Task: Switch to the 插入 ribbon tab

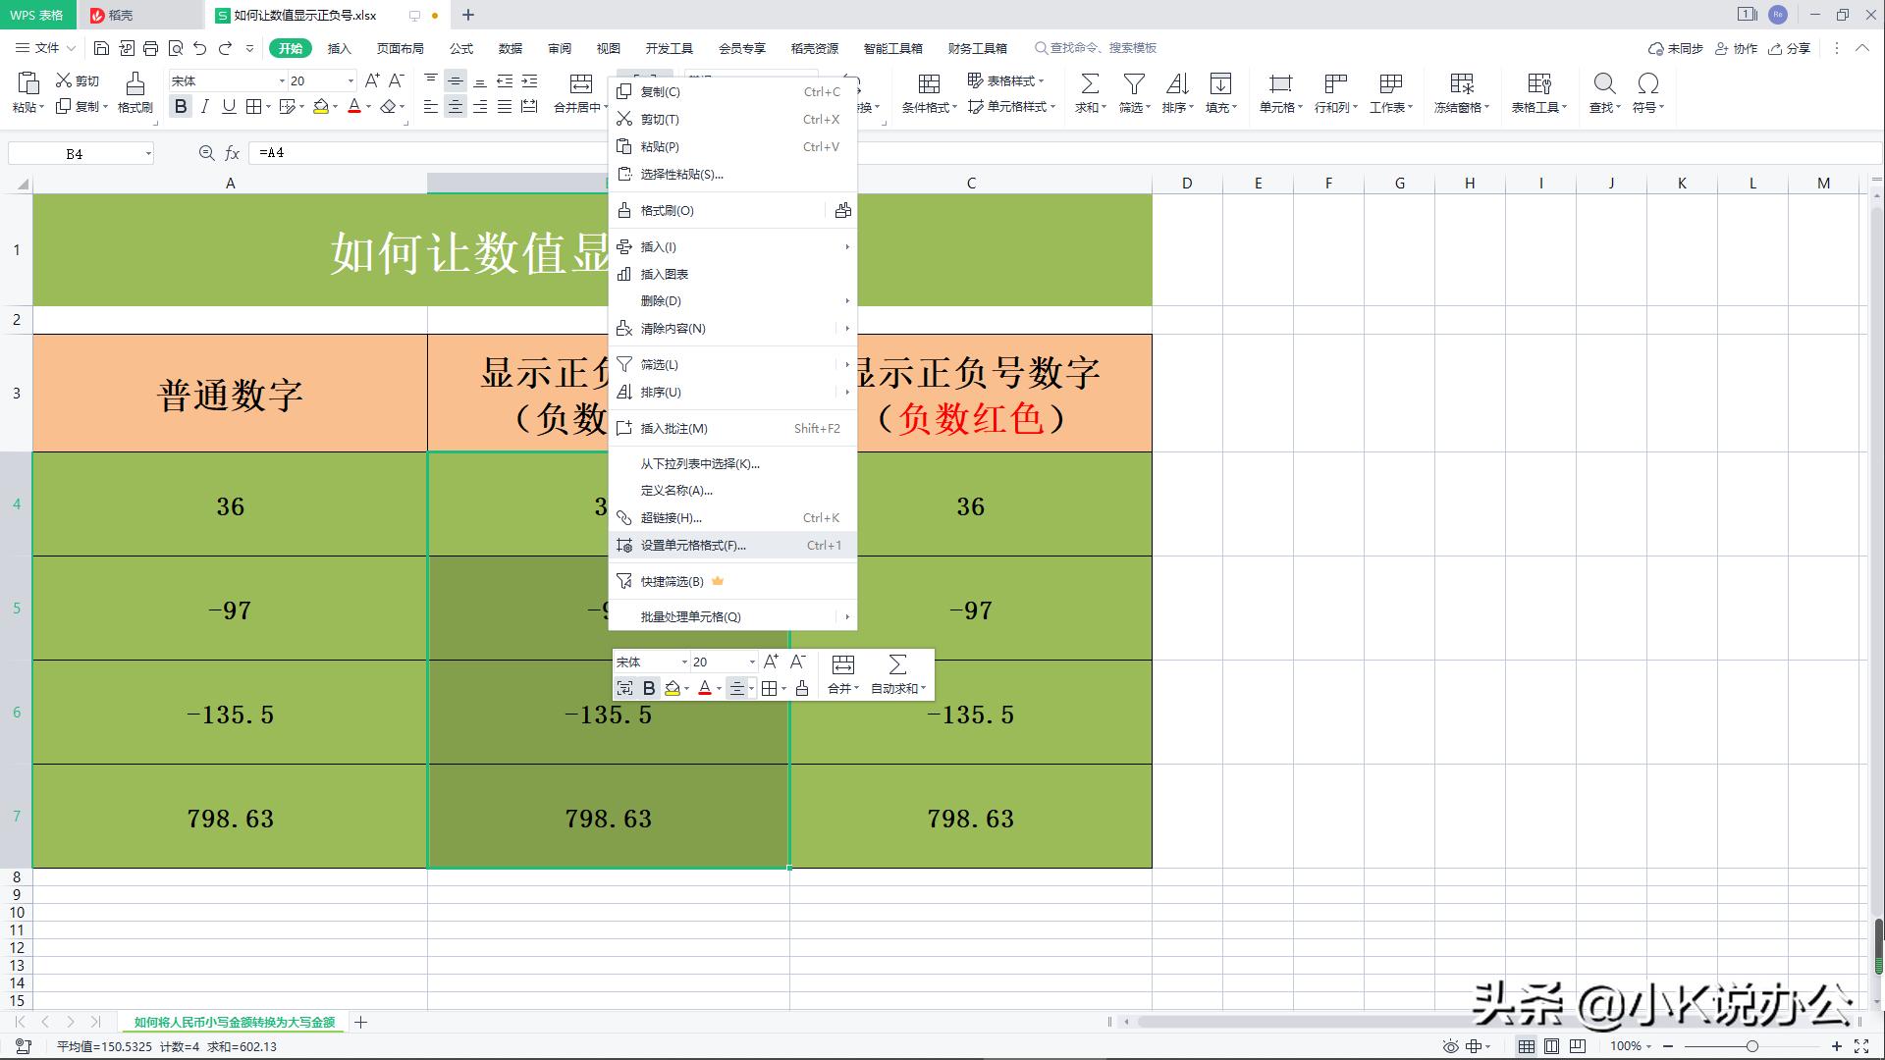Action: tap(338, 48)
